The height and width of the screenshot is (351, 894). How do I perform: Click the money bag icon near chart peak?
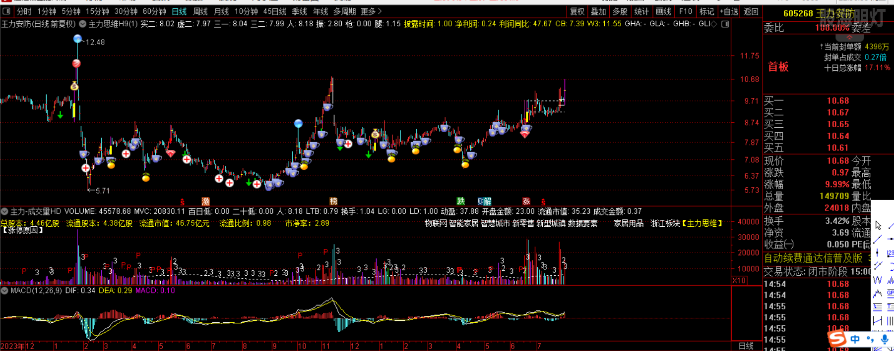coord(74,86)
